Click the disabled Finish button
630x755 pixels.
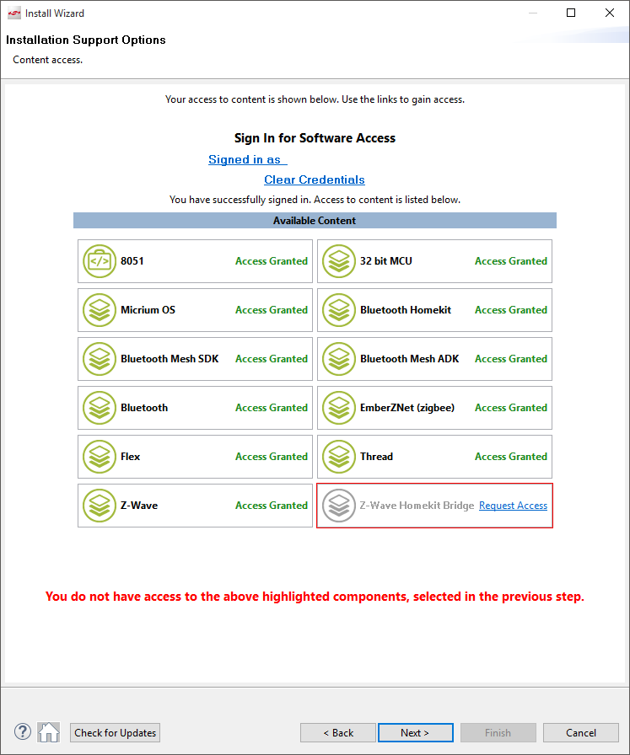pyautogui.click(x=498, y=733)
